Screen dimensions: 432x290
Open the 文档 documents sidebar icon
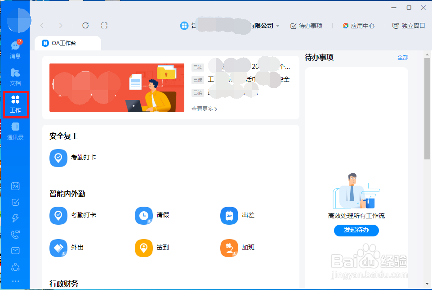15,77
